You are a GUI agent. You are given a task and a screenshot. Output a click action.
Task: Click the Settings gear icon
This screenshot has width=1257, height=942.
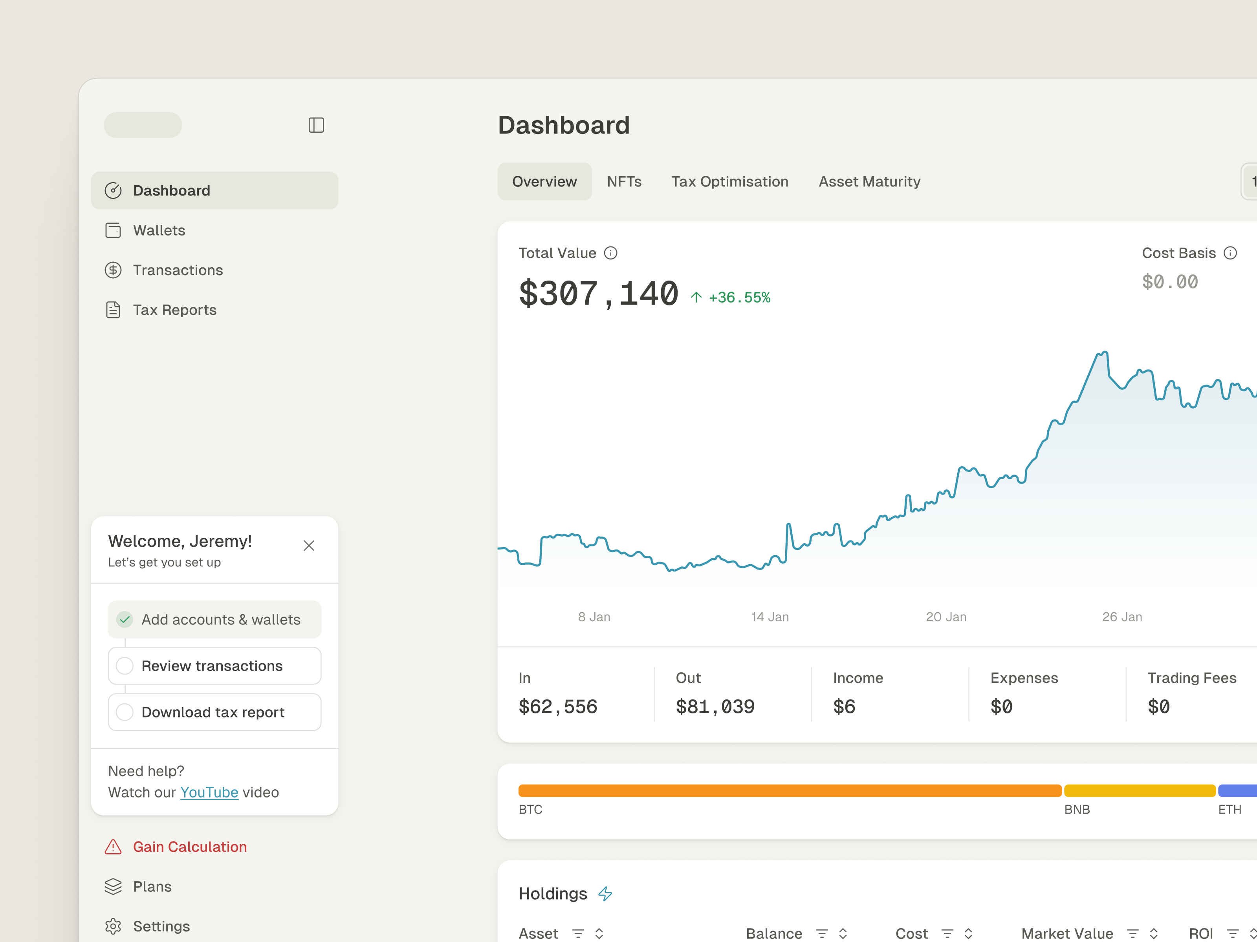pyautogui.click(x=113, y=926)
